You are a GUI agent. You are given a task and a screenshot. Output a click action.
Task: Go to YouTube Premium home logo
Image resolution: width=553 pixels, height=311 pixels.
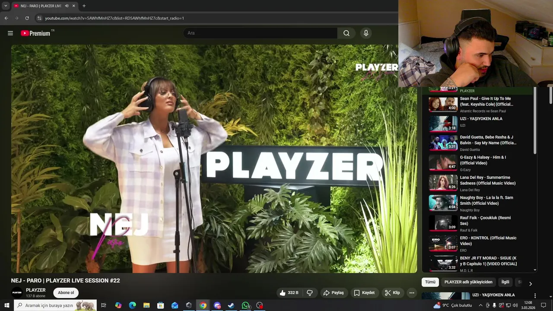[35, 33]
